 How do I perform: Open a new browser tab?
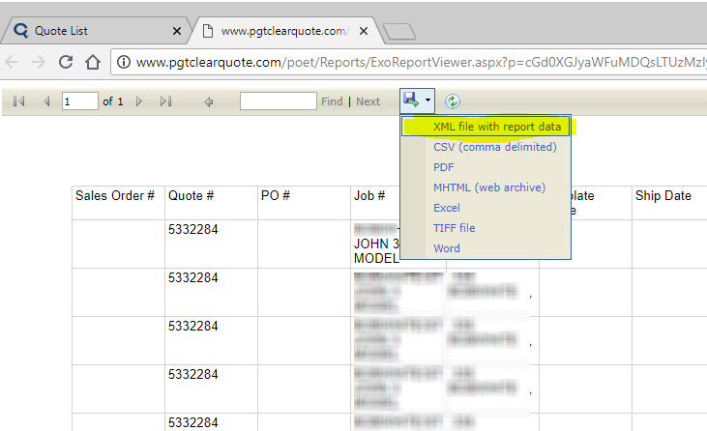pyautogui.click(x=398, y=32)
